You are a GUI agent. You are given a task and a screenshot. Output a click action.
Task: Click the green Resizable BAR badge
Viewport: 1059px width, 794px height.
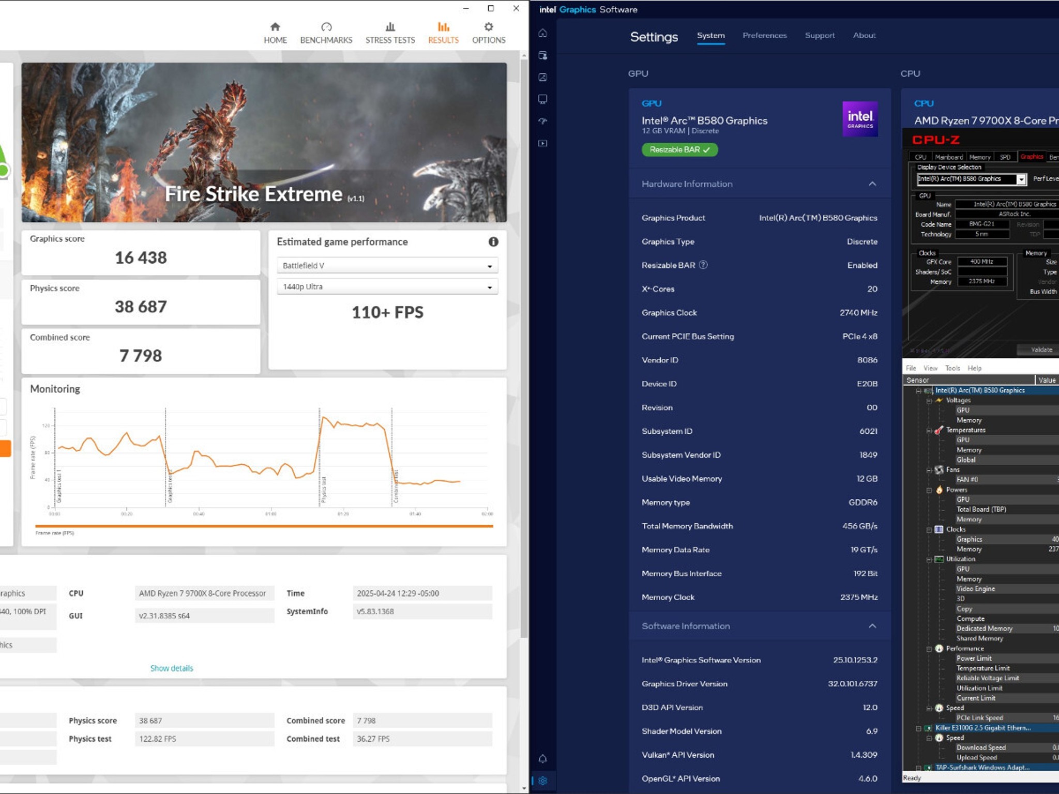point(679,149)
